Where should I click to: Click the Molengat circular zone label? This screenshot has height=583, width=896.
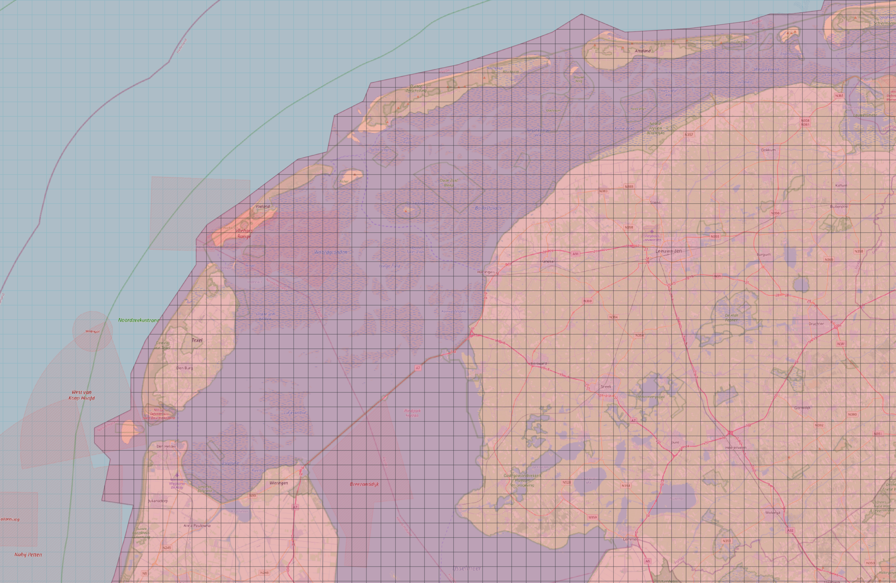pyautogui.click(x=92, y=331)
